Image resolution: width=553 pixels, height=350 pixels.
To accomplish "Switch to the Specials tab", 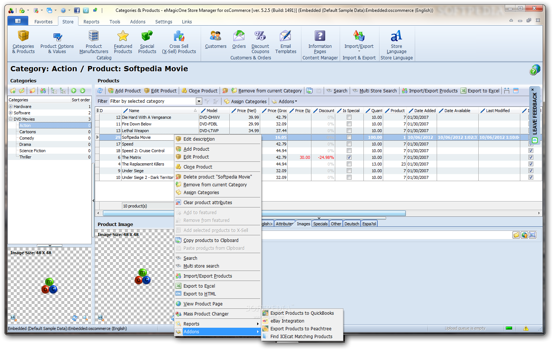I will [320, 224].
